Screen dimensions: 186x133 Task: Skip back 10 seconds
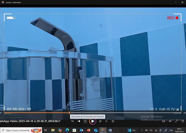click(85, 121)
